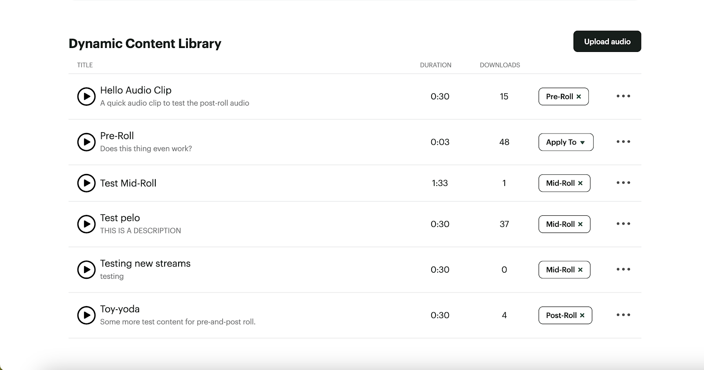Open the three-dot menu for Test Mid-Roll
Screen dimensions: 704x370
click(x=623, y=183)
